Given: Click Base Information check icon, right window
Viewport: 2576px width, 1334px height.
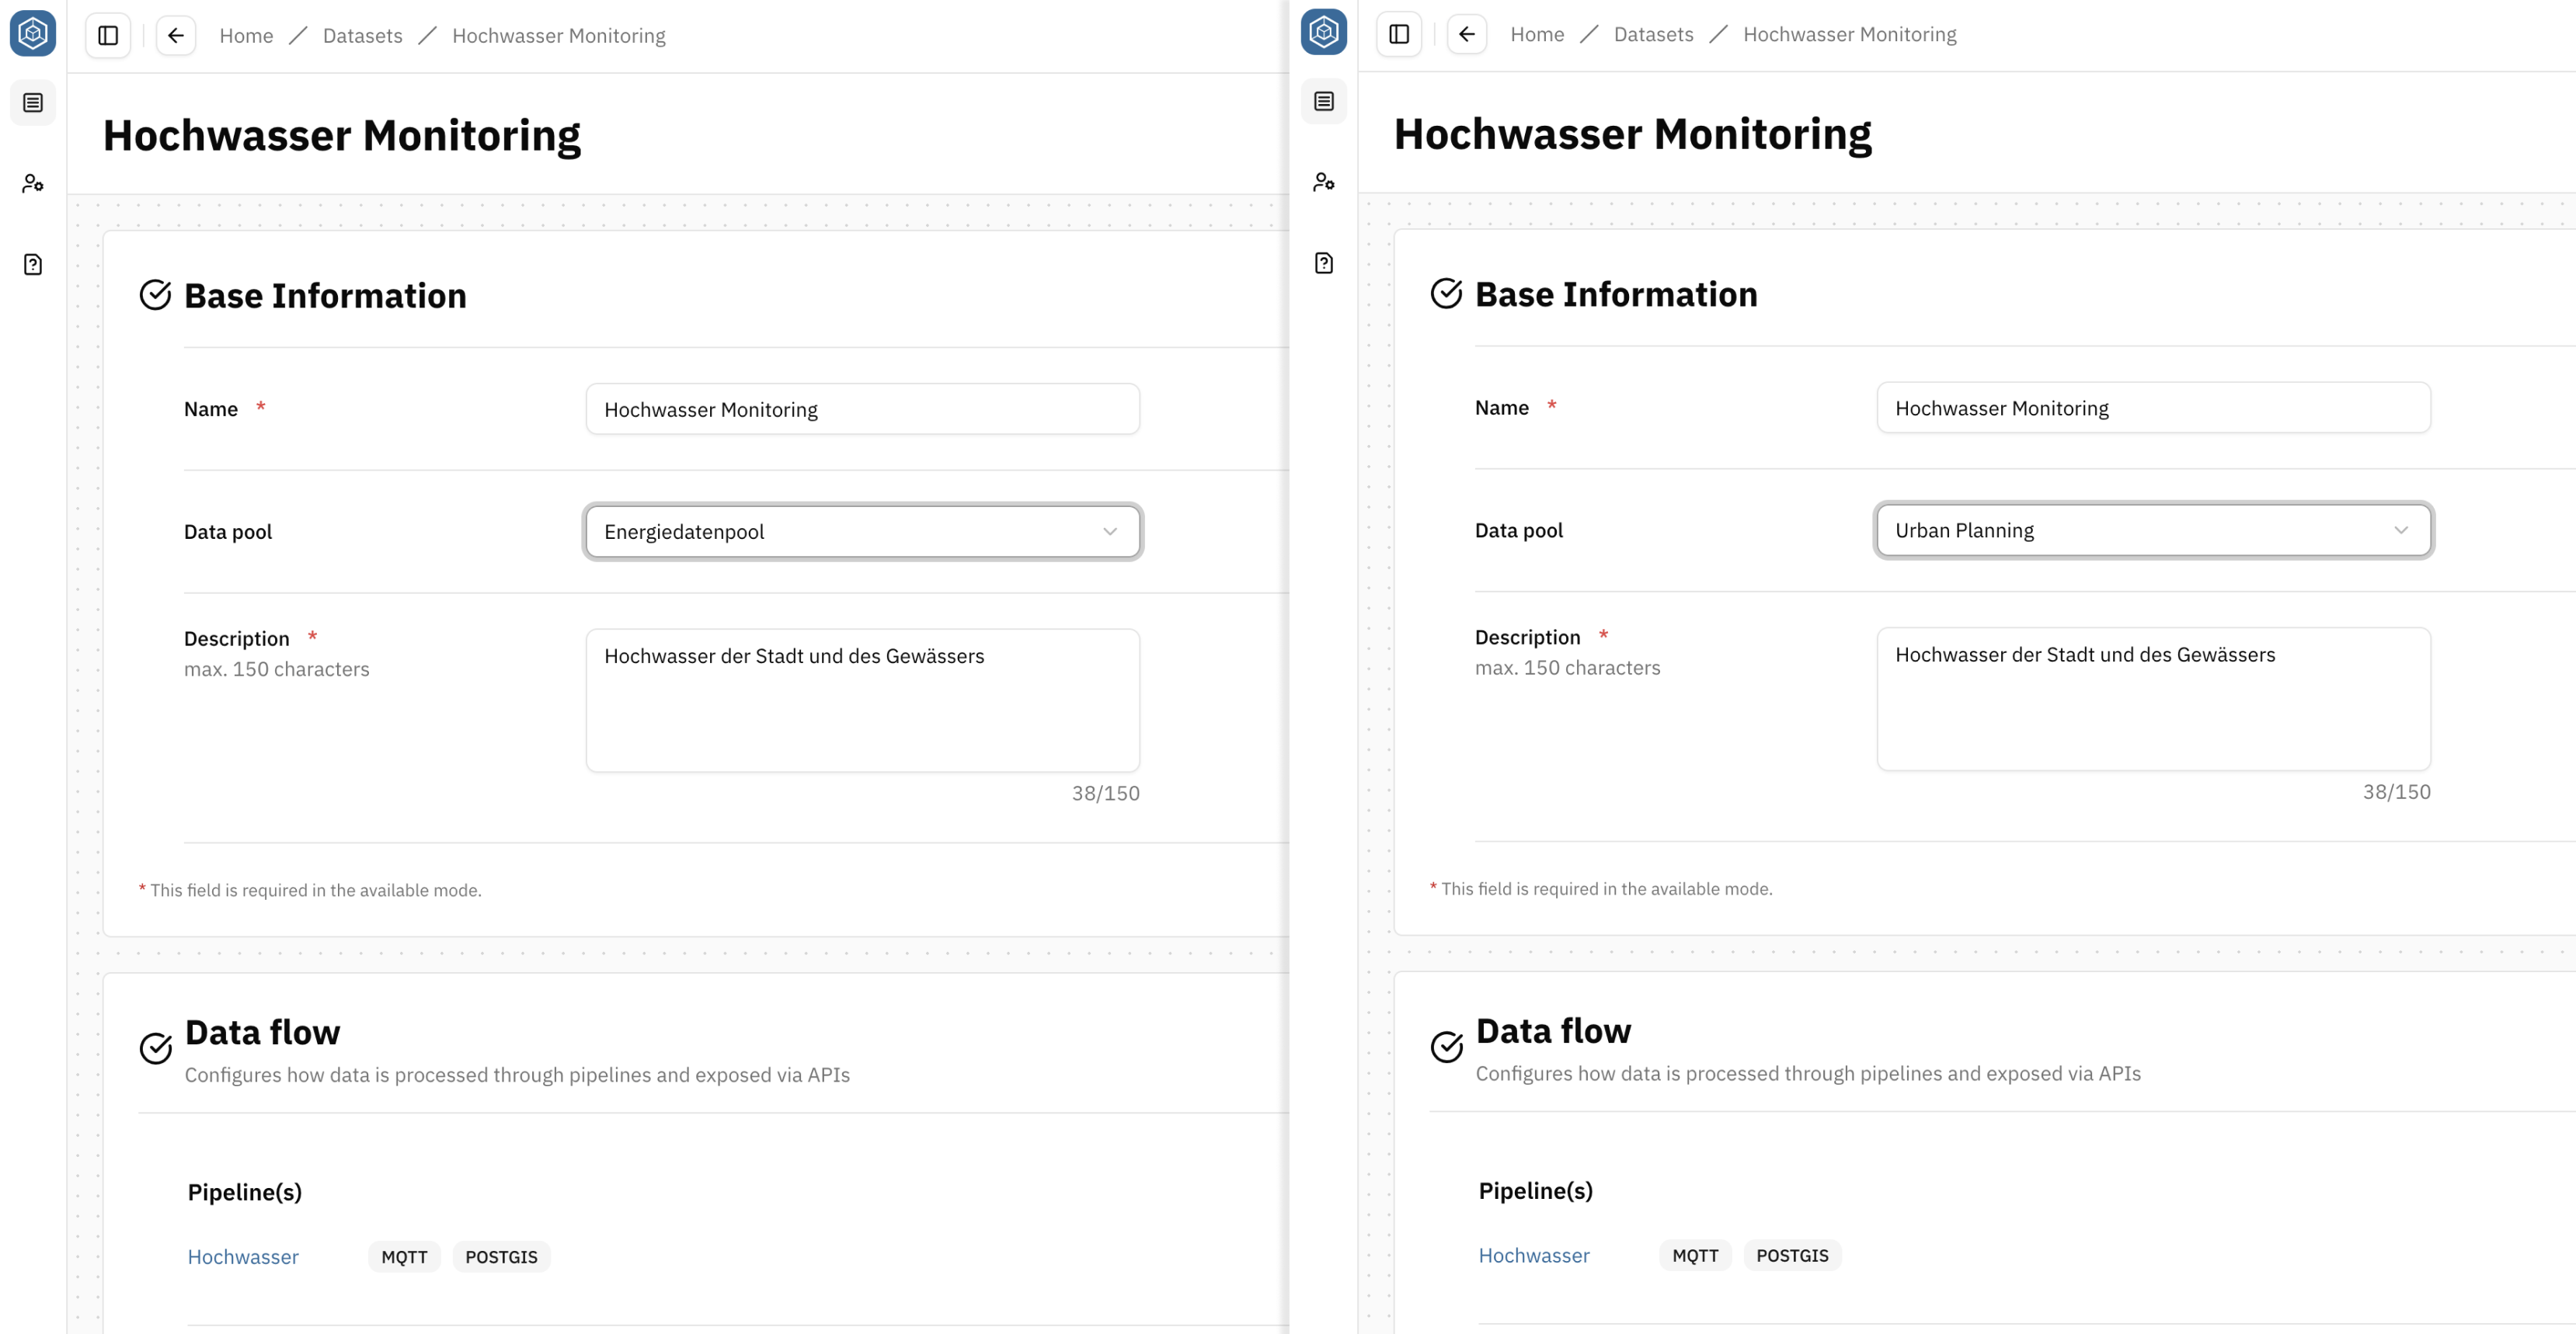Looking at the screenshot, I should click(1446, 293).
